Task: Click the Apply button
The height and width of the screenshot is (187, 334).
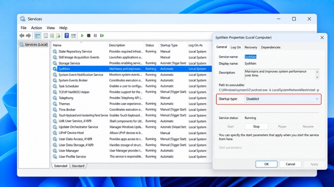Action: (x=314, y=164)
